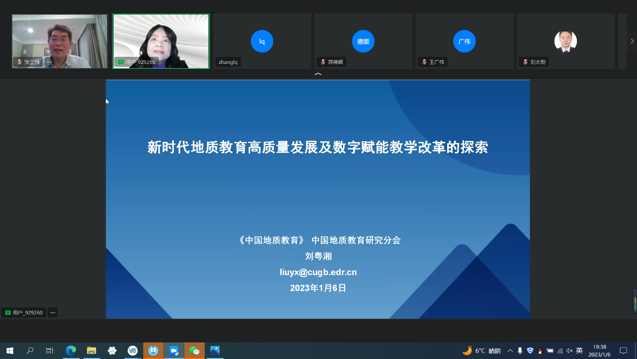Toggle the microphone tray icon

click(520, 350)
